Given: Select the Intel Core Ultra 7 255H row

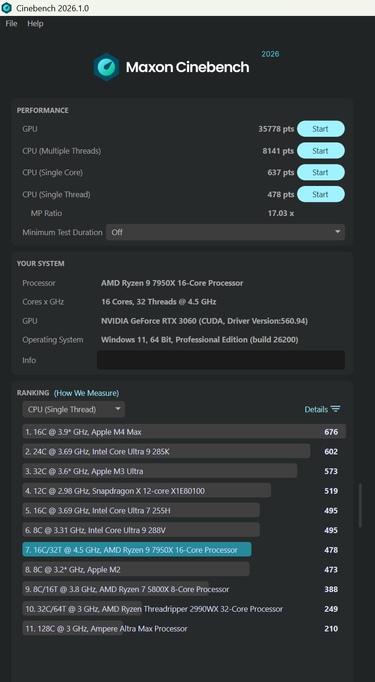Looking at the screenshot, I should (184, 511).
